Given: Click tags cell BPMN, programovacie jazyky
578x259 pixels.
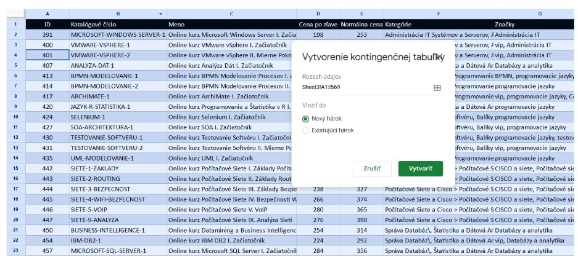Looking at the screenshot, I should pyautogui.click(x=534, y=76).
